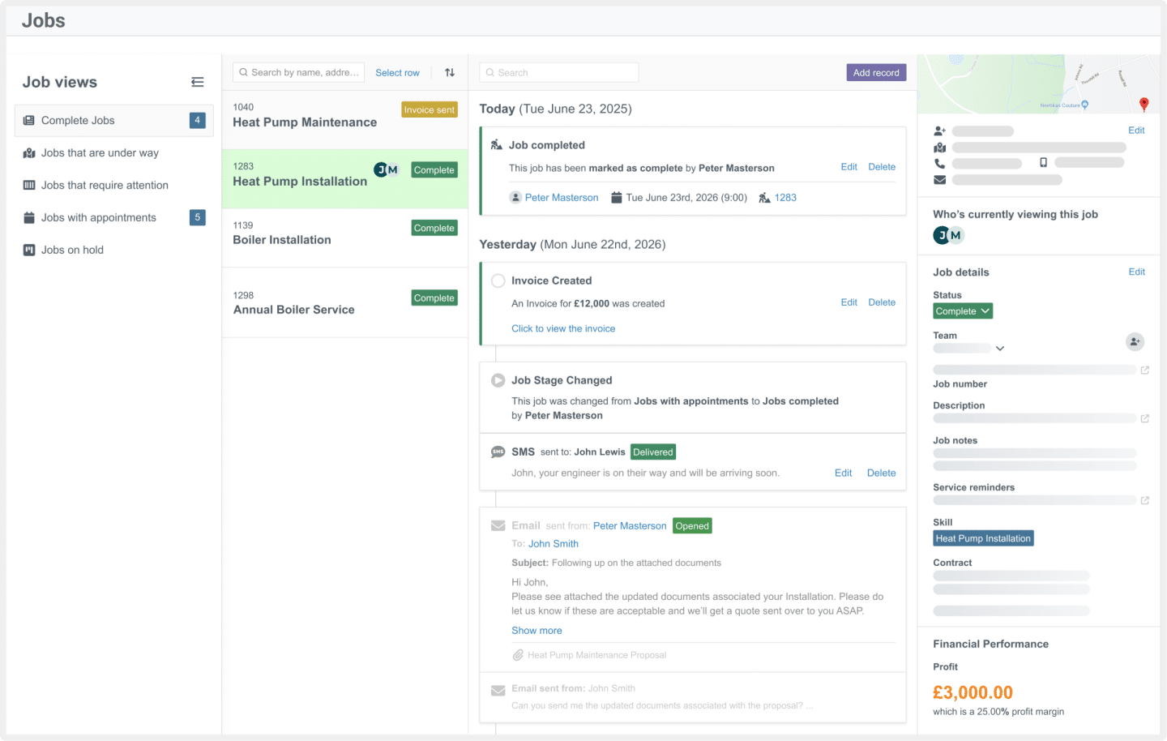This screenshot has height=741, width=1167.
Task: Click the £3,000.00 profit value
Action: pos(972,692)
